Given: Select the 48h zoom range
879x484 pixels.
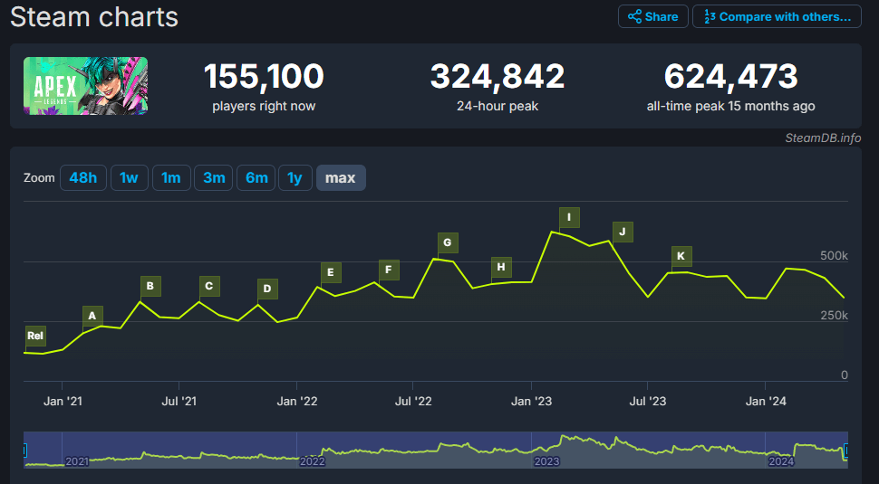Looking at the screenshot, I should pos(82,178).
